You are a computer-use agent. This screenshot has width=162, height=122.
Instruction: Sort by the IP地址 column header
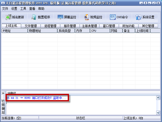tap(14, 31)
